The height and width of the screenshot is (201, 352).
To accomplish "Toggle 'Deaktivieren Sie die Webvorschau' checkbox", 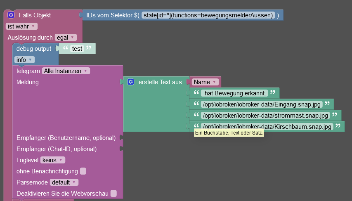I will point(114,193).
